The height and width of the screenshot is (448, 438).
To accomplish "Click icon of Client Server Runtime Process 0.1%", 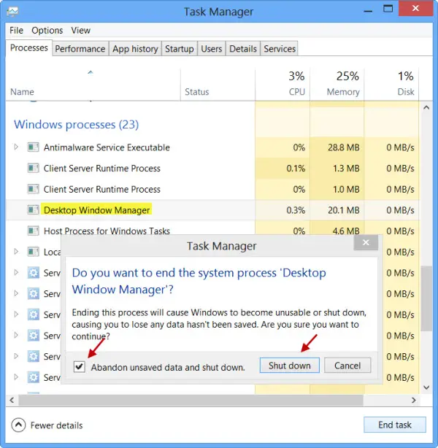I will (33, 169).
